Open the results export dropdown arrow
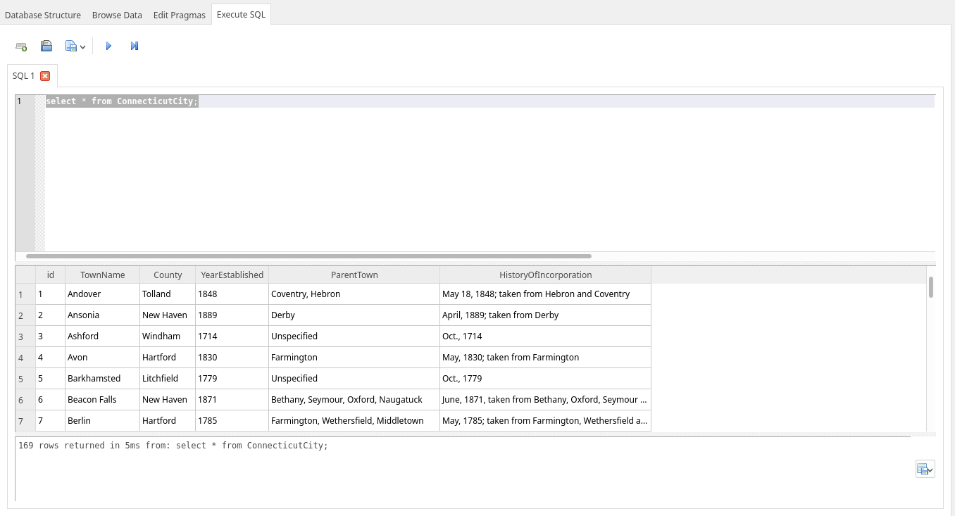The image size is (955, 516). (930, 470)
